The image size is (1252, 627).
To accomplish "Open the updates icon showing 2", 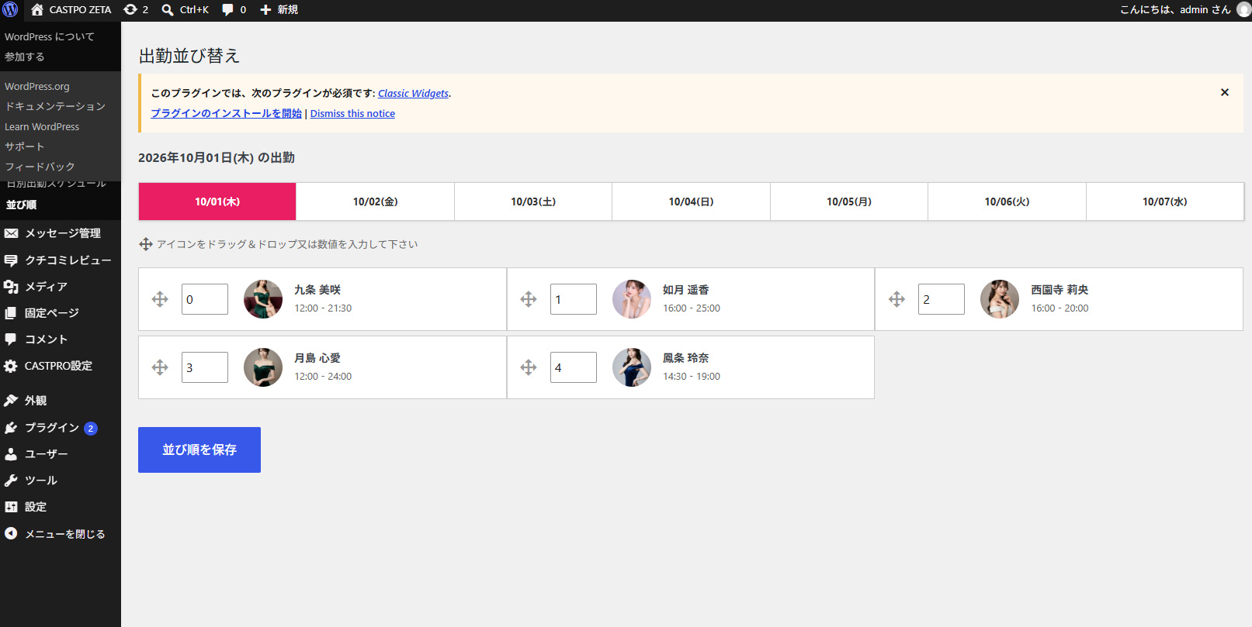I will [136, 10].
